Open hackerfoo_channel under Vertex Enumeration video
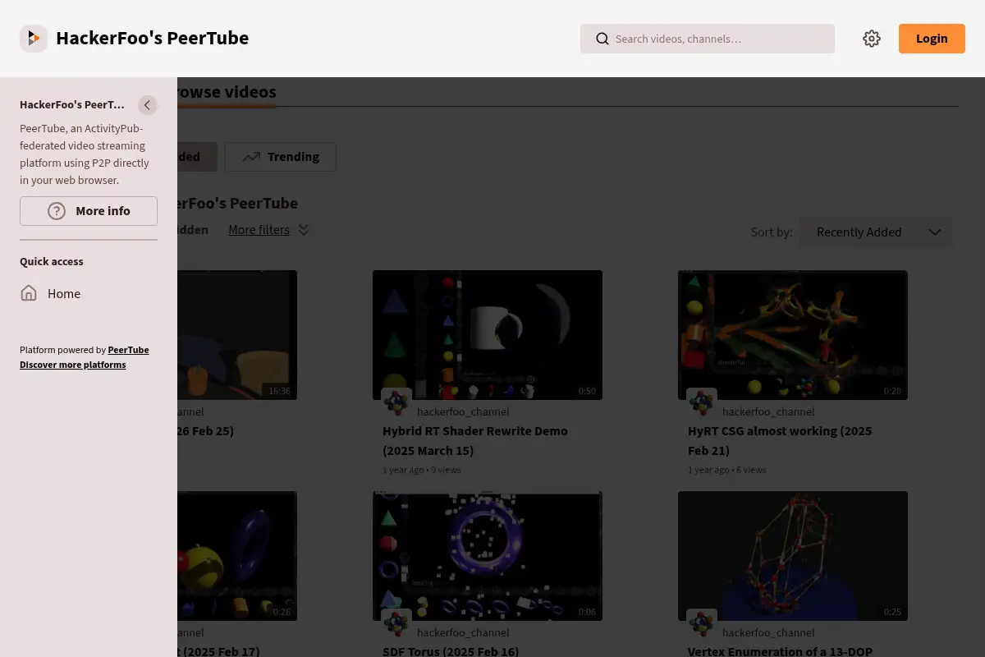Screen dimensions: 985x657 coord(768,632)
